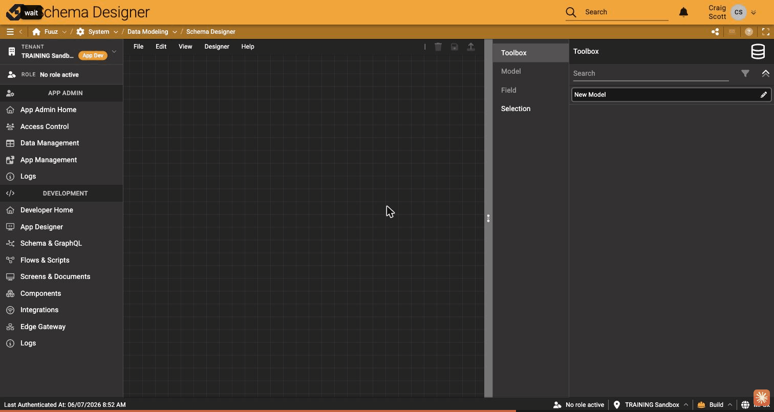Open Components in sidebar
Viewport: 774px width, 412px height.
(x=61, y=293)
